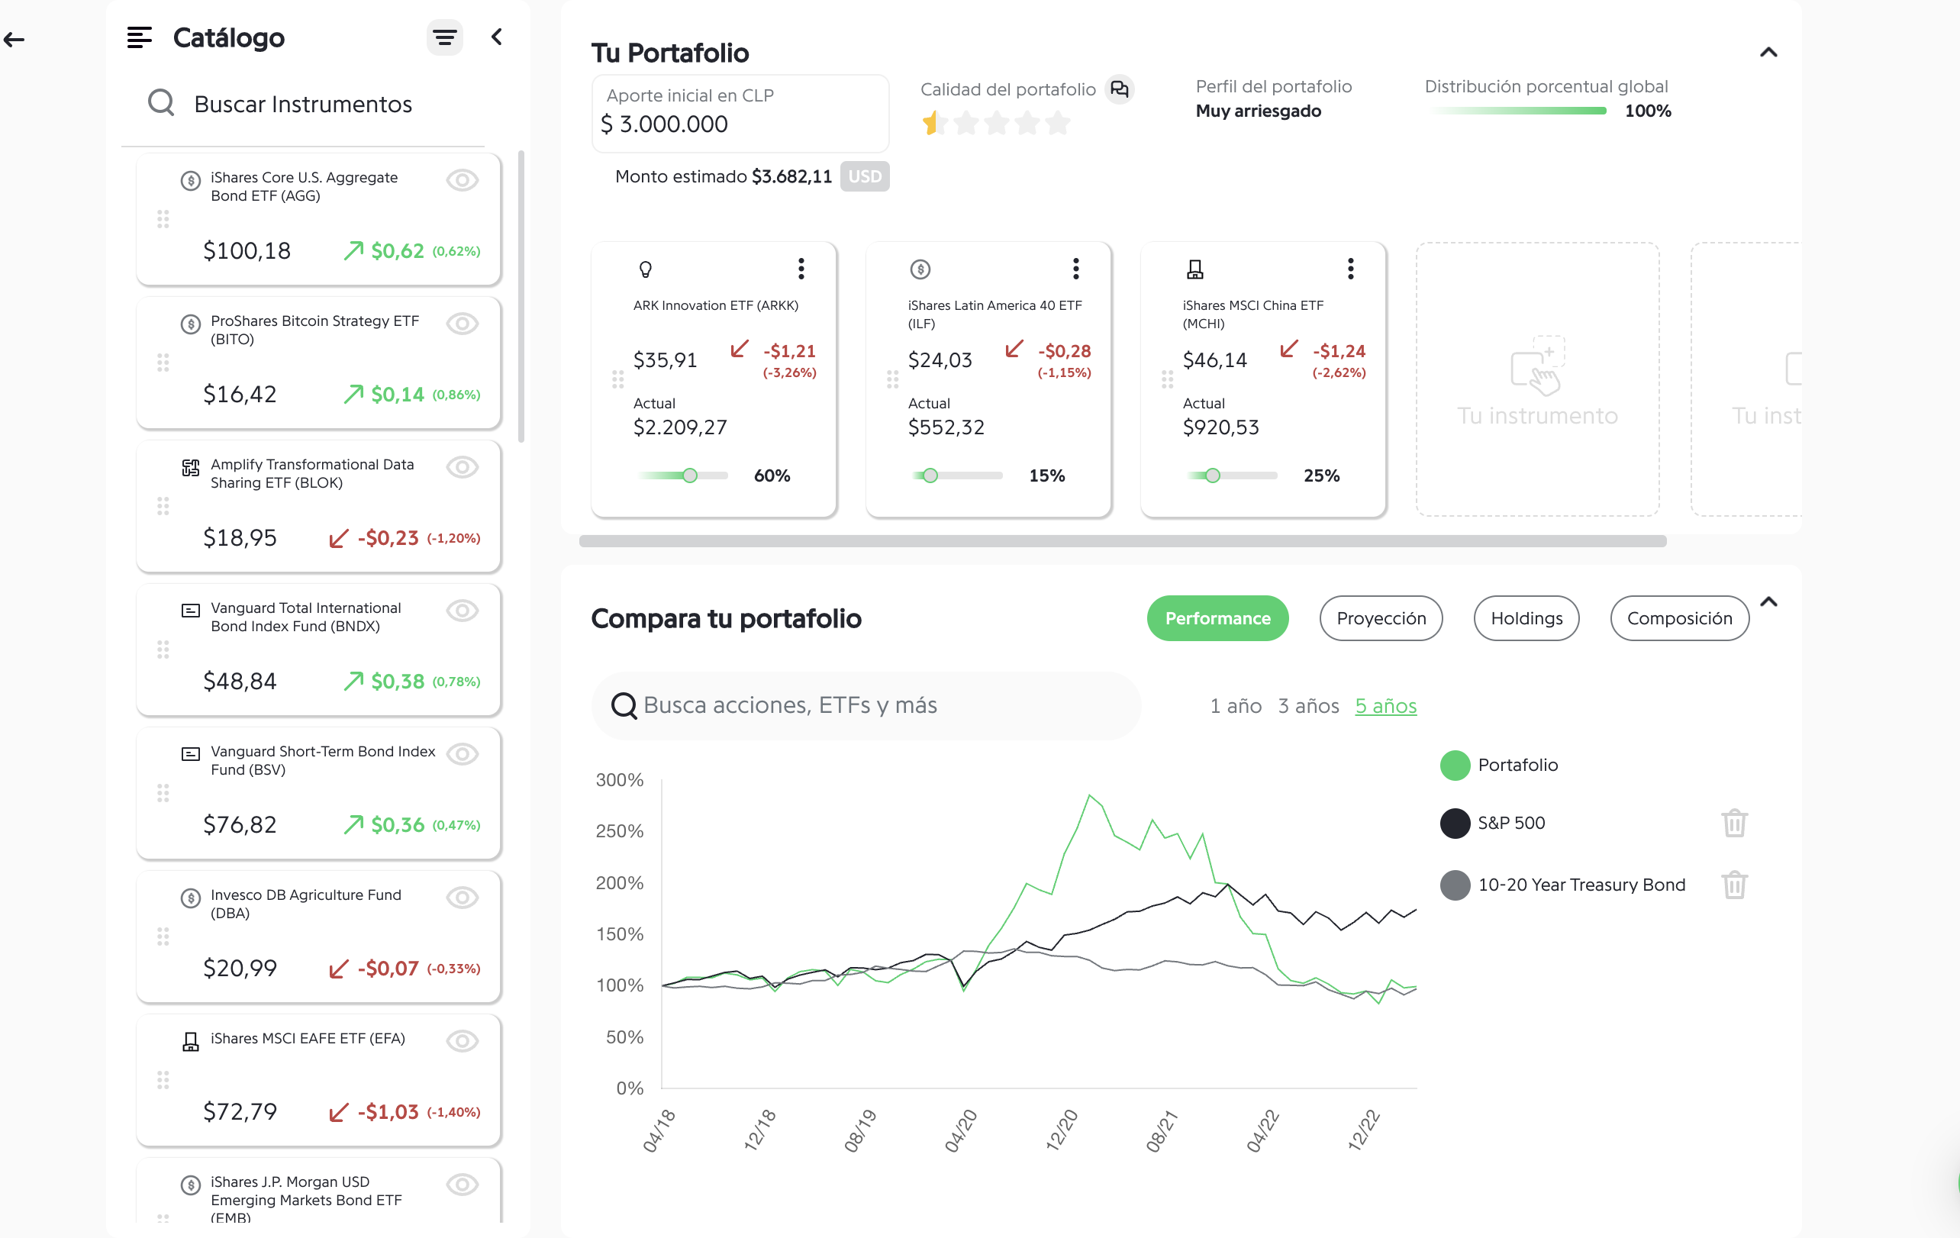
Task: Click the back arrow at far left
Action: [x=14, y=38]
